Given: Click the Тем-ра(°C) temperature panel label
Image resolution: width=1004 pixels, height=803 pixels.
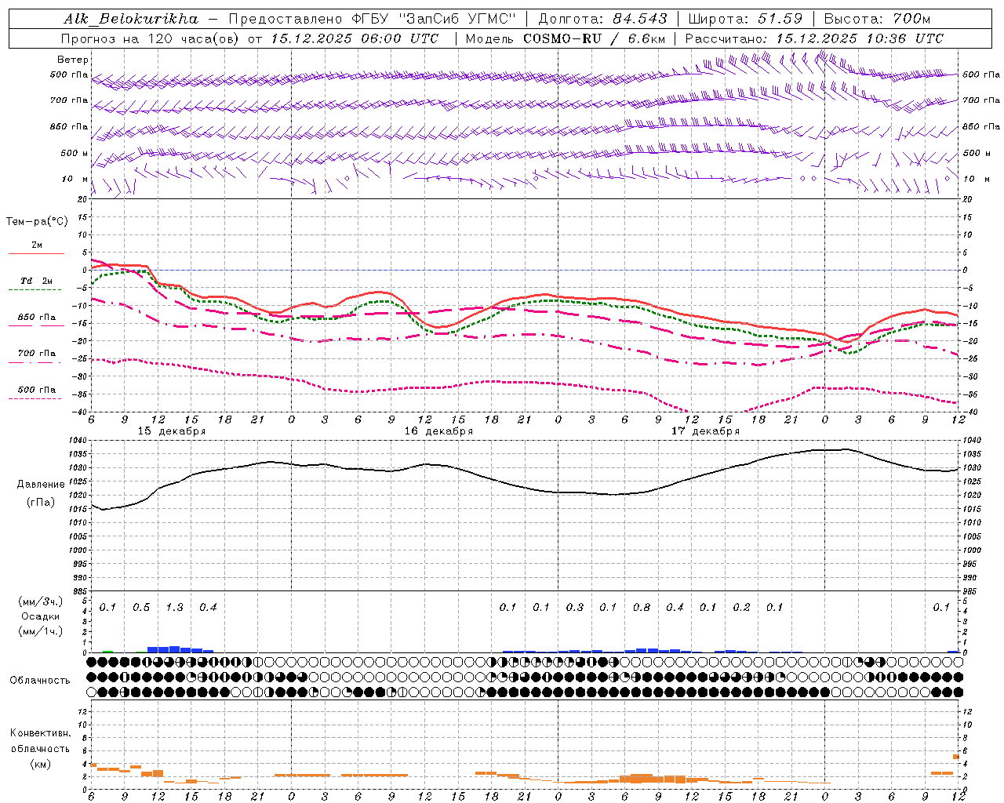Looking at the screenshot, I should click(x=37, y=222).
